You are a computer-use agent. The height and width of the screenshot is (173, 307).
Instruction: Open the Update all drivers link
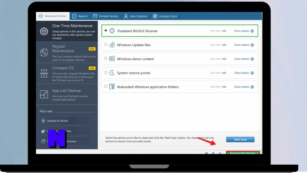[x=67, y=121]
